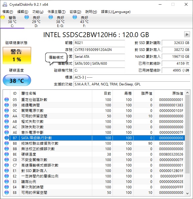Click the CrystalDiskInfo app icon in title bar

click(x=5, y=4)
